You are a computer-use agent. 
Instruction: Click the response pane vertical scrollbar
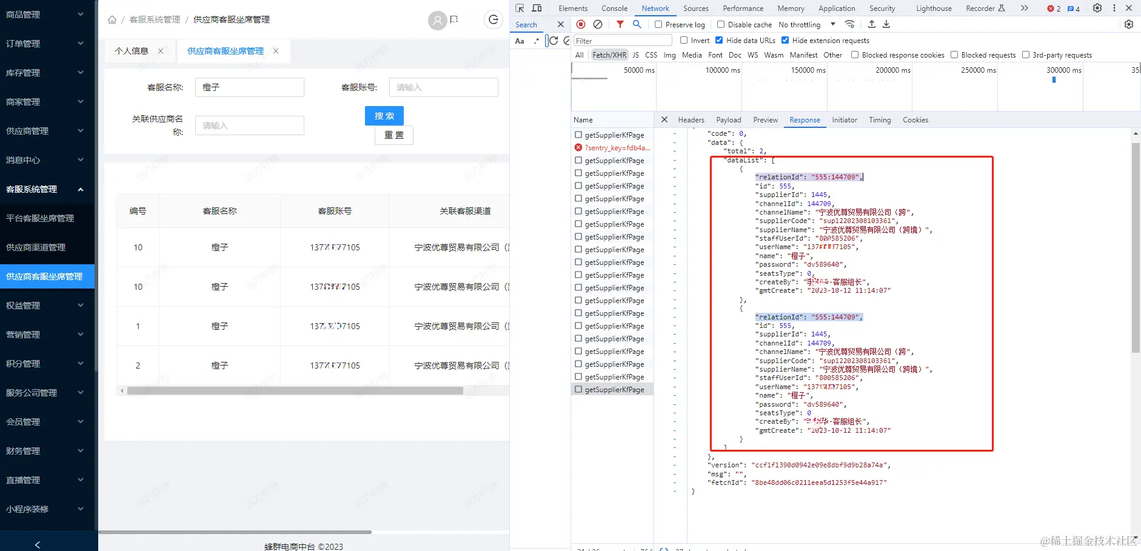pos(1136,247)
